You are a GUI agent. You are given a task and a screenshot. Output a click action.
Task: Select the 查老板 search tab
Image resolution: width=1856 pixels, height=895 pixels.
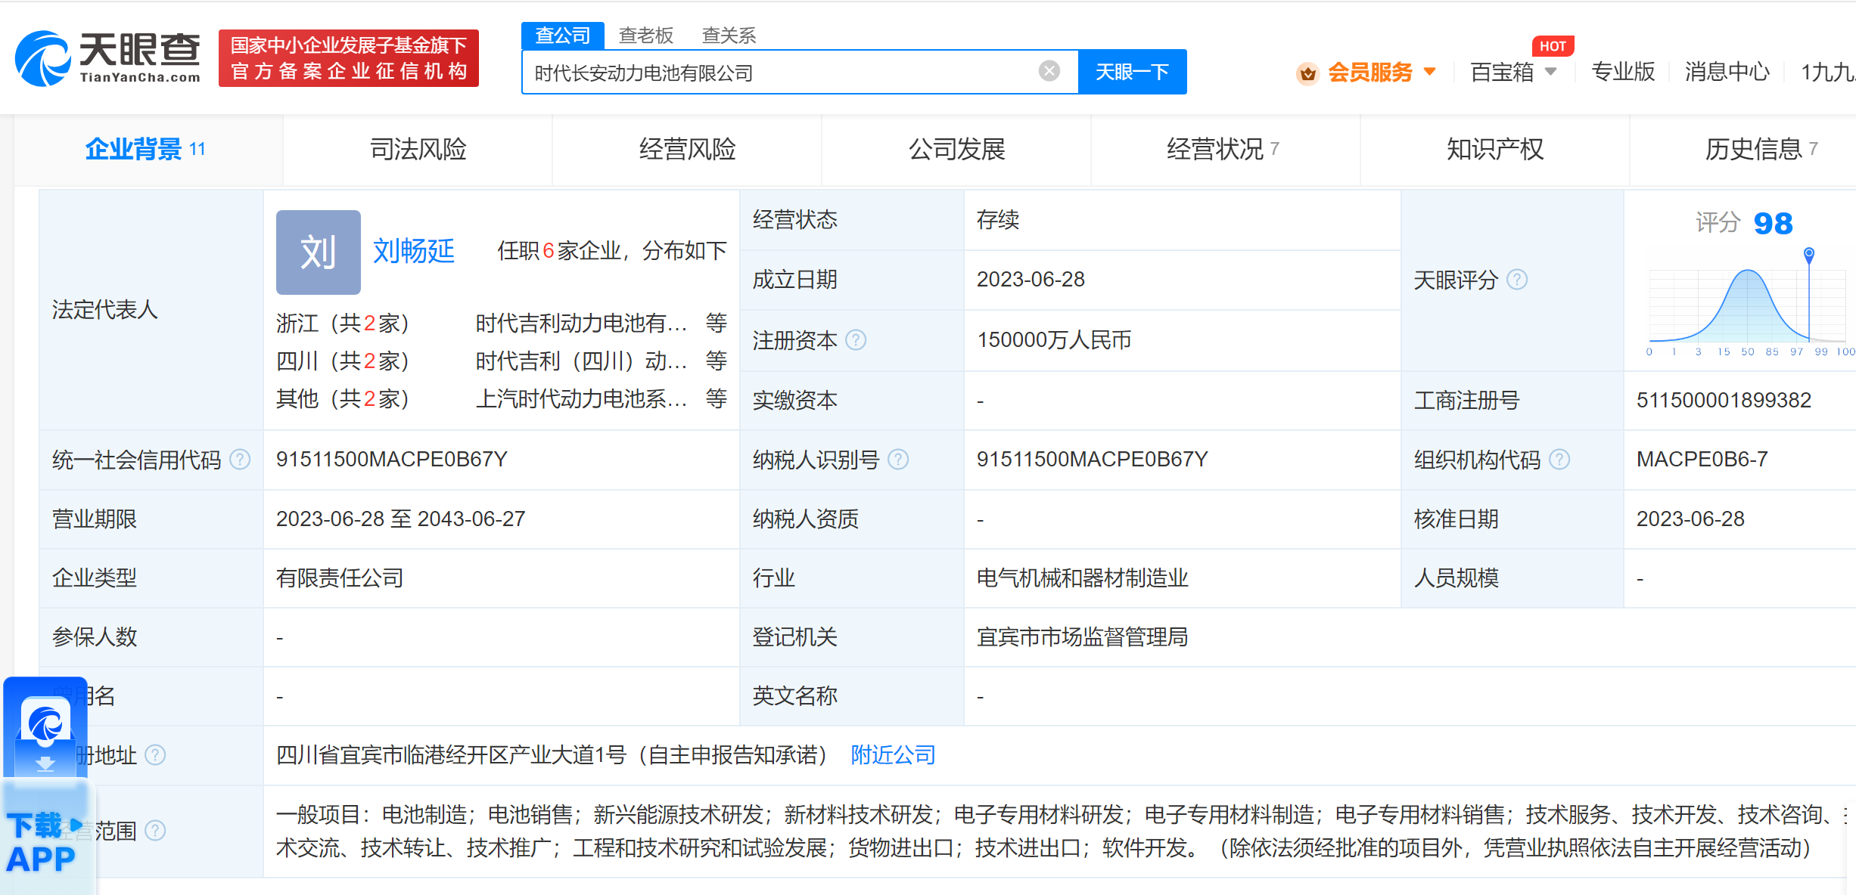(646, 36)
